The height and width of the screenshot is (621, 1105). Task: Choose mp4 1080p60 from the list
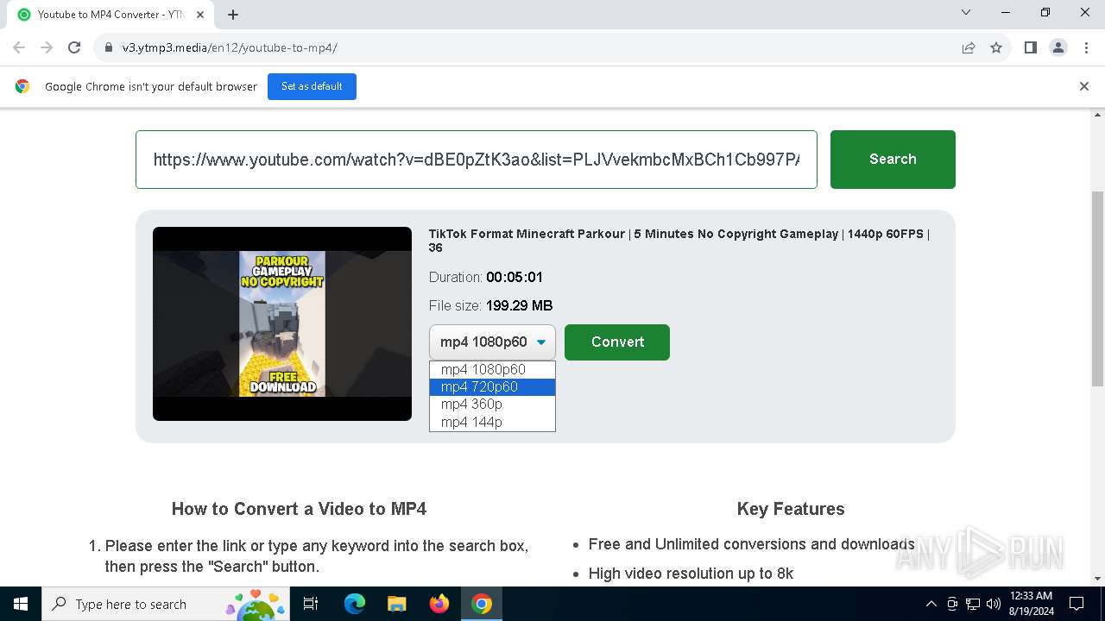[492, 369]
